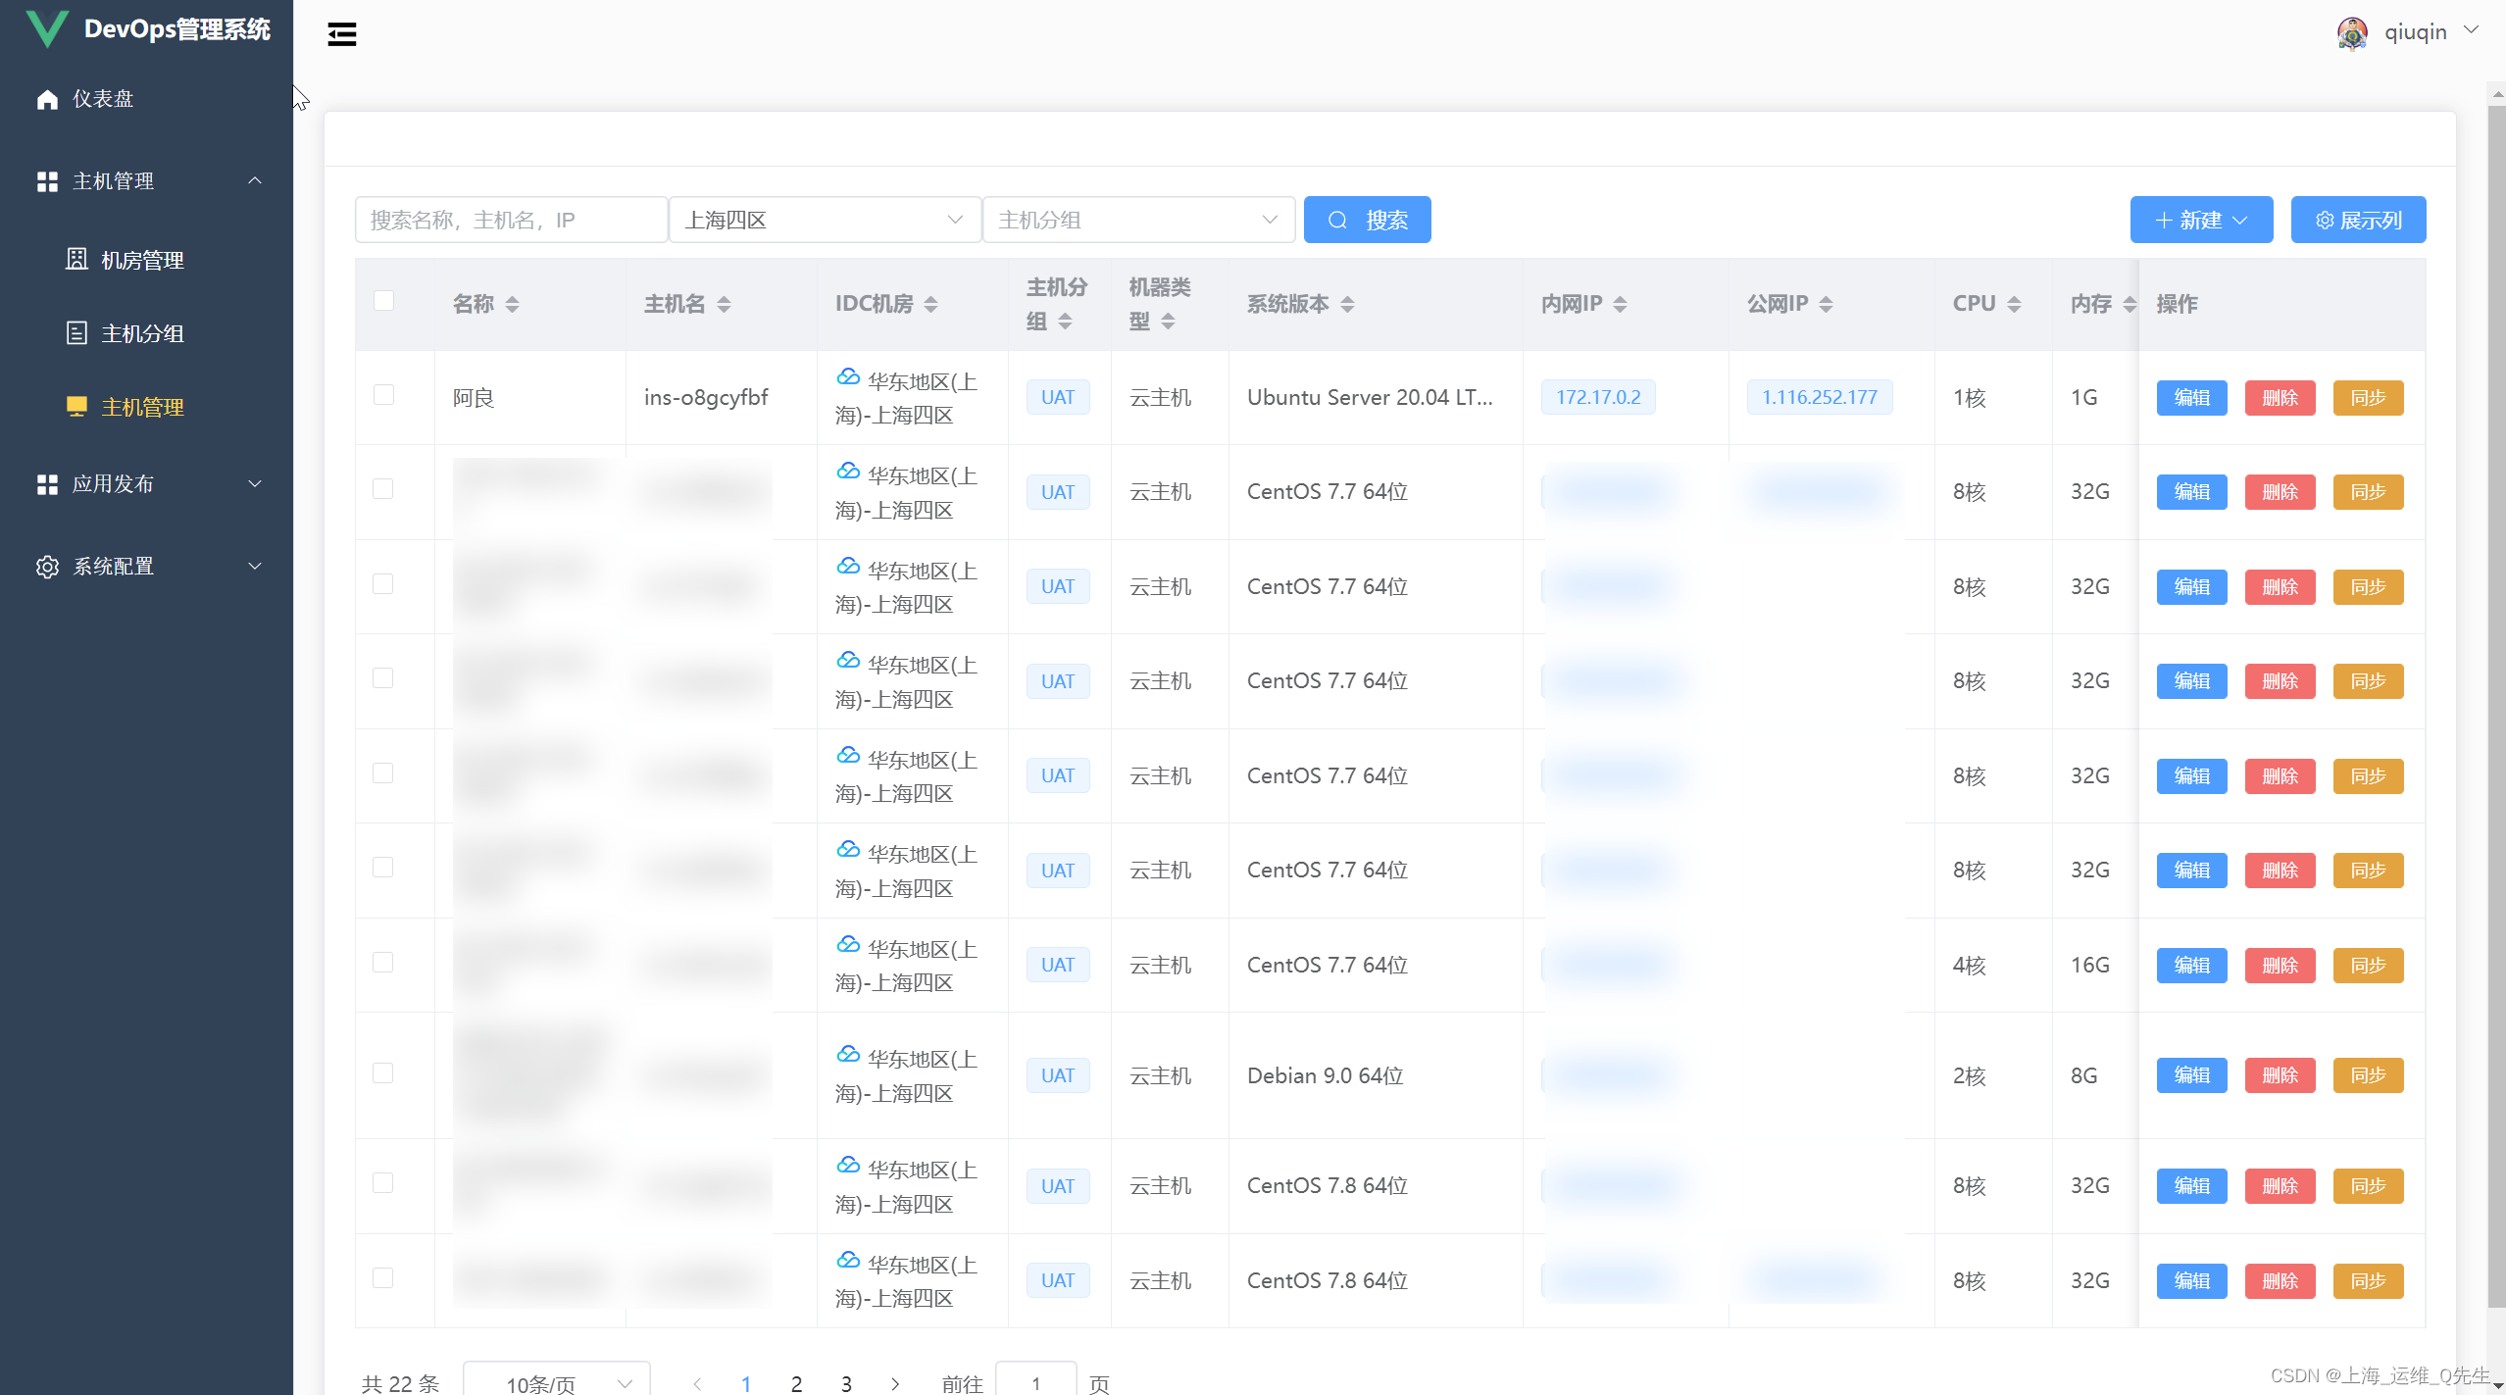Image resolution: width=2506 pixels, height=1395 pixels.
Task: Click the plus icon on the 新建 button
Action: pyautogui.click(x=2164, y=220)
